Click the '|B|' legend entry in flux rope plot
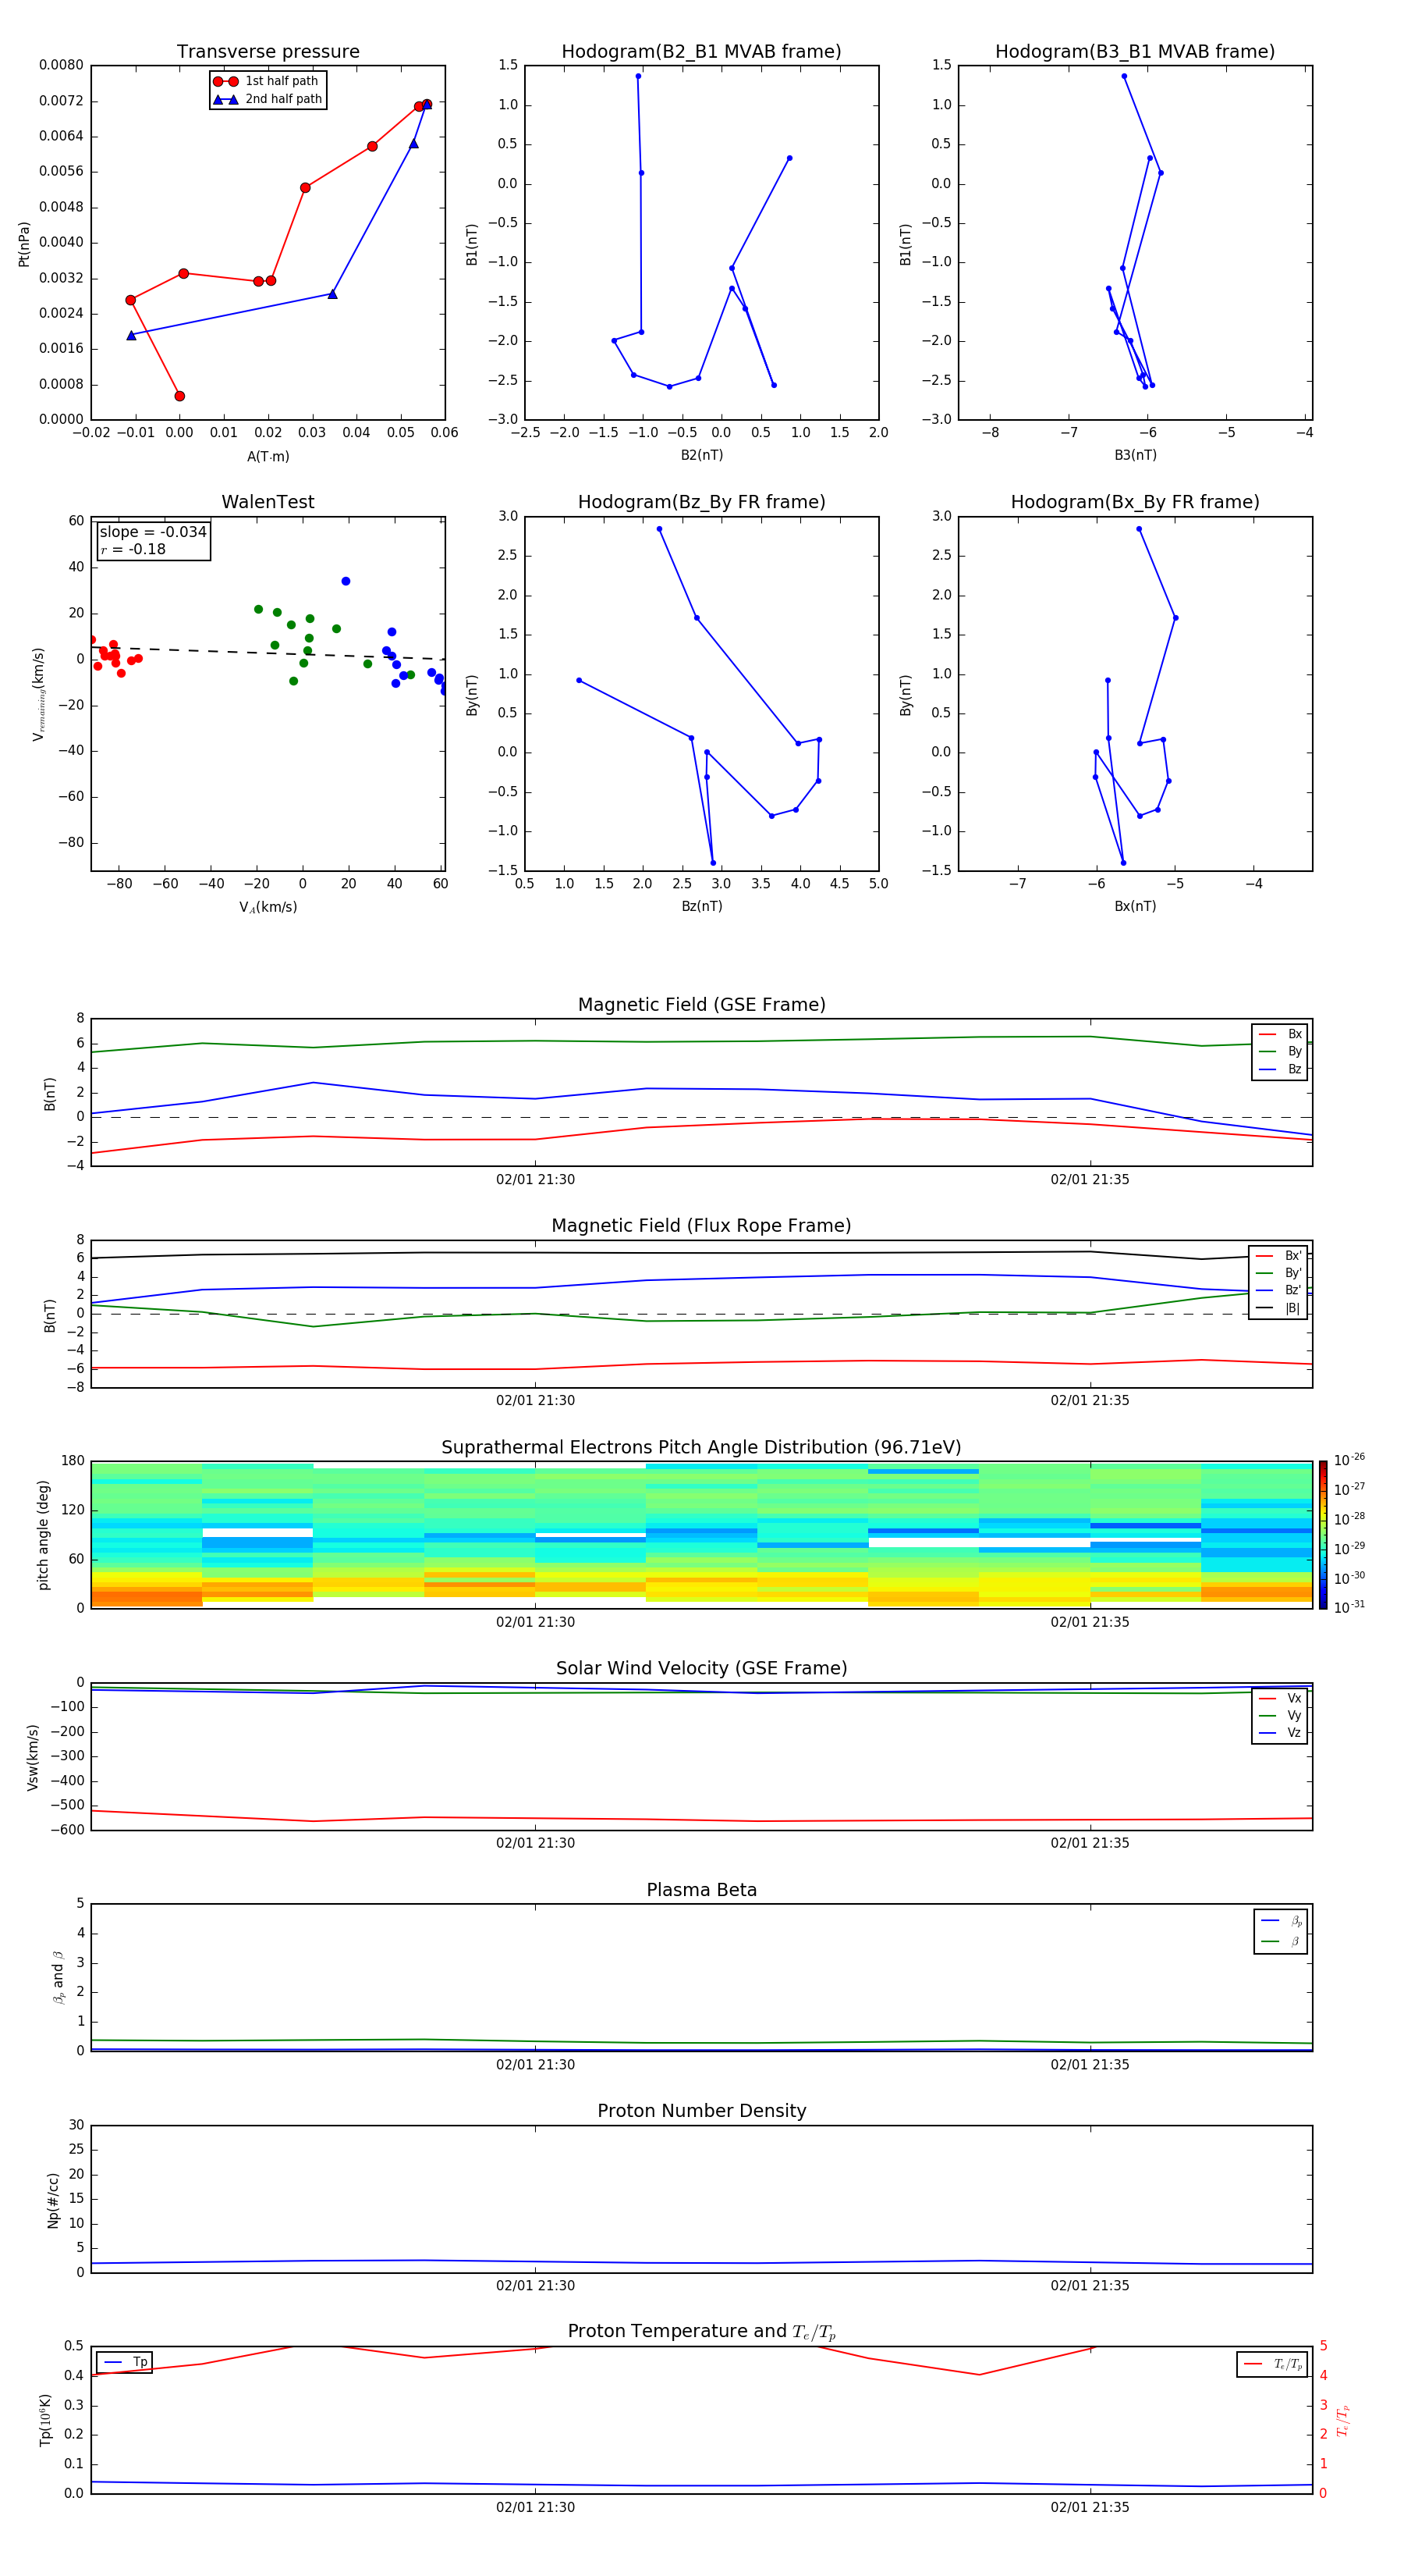The width and height of the screenshot is (1404, 2576). (1279, 1308)
